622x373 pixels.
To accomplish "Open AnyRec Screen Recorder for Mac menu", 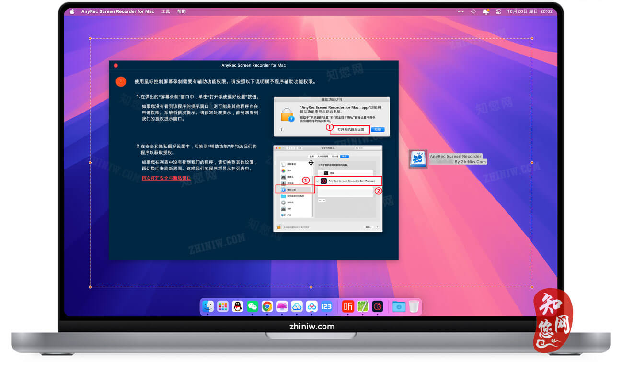I will click(118, 11).
